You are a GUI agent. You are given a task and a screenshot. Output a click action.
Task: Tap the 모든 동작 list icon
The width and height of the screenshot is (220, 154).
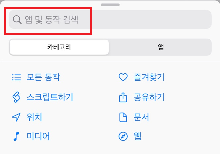(x=16, y=77)
